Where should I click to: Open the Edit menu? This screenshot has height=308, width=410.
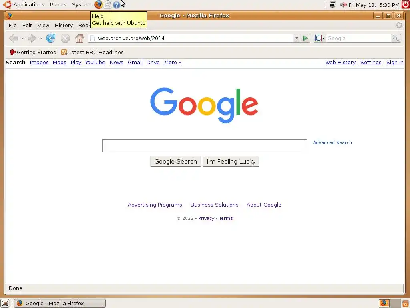click(x=27, y=25)
